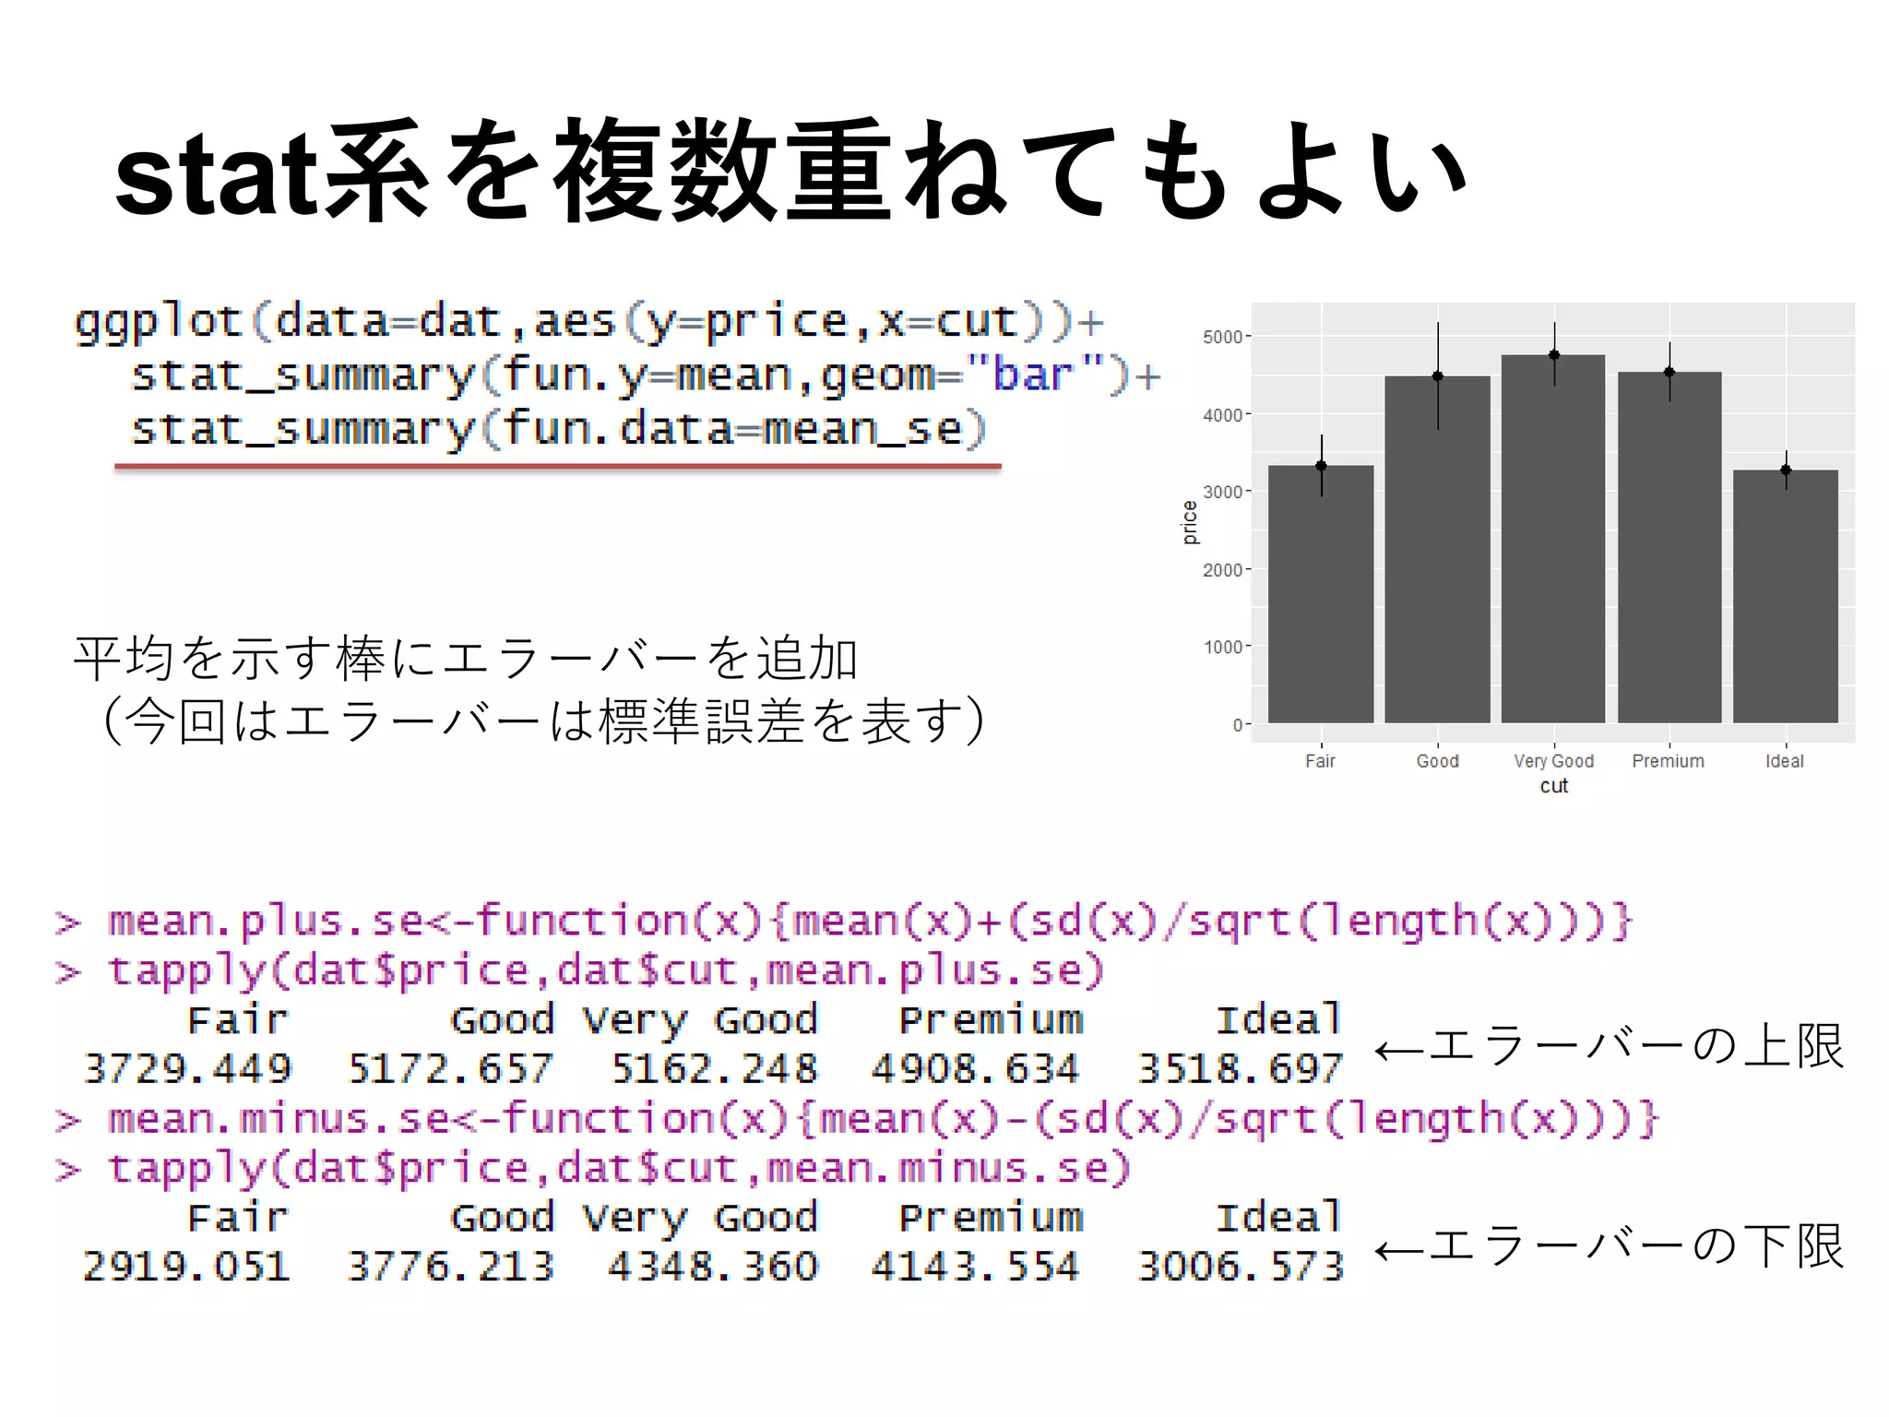Click the stat_summary geom="bar" code line
Image resolution: width=1889 pixels, height=1417 pixels.
(x=644, y=376)
